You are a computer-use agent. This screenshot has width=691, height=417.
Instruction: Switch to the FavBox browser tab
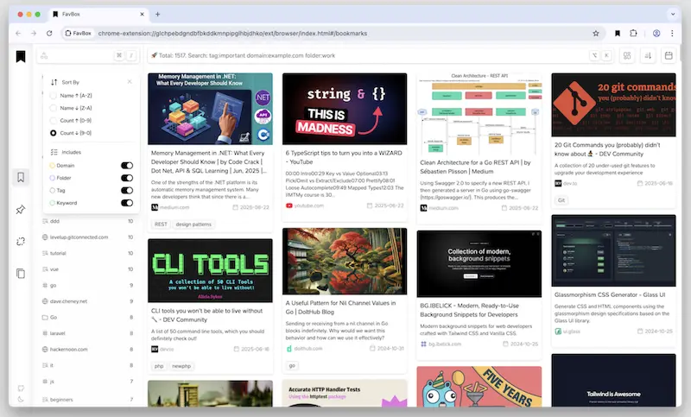[97, 14]
